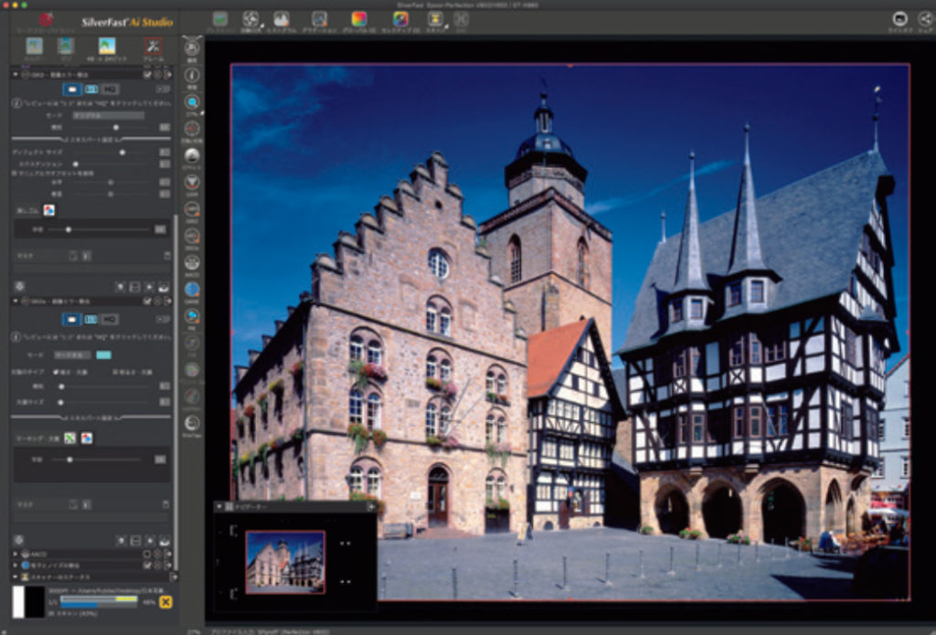Click the iSRD defect size slider handle
Image resolution: width=936 pixels, height=635 pixels.
click(122, 153)
